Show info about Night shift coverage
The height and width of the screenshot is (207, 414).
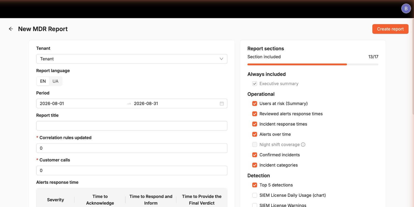click(303, 145)
